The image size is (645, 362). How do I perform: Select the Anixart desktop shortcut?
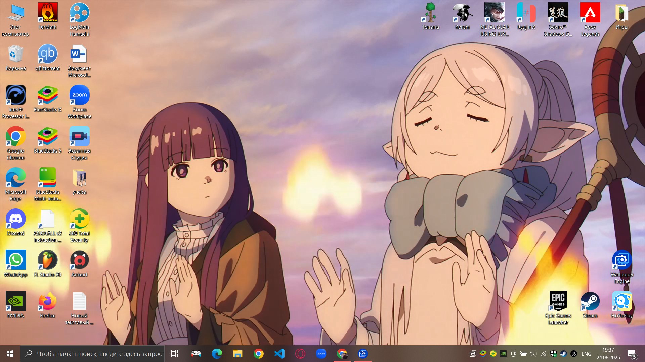coord(79,264)
